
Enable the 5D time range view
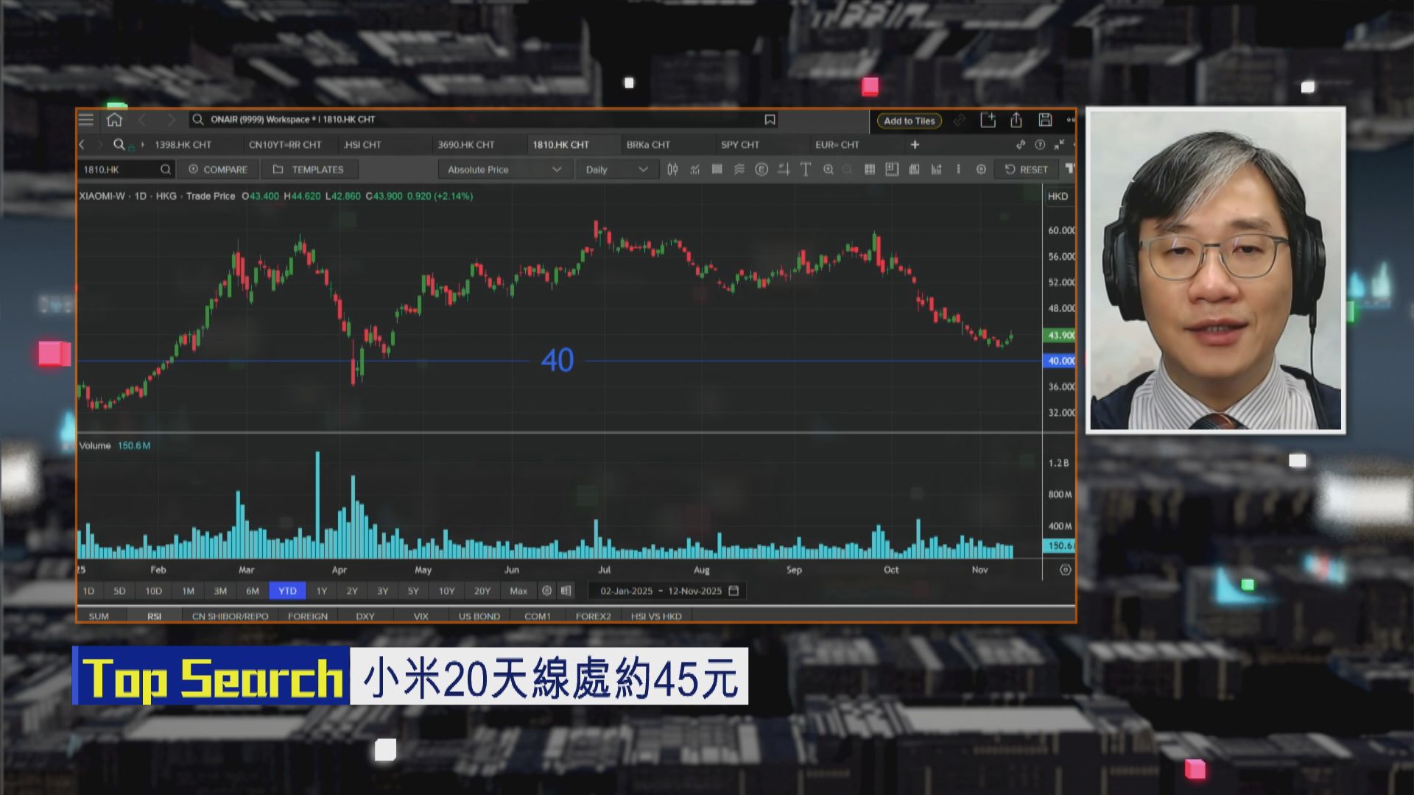(119, 590)
